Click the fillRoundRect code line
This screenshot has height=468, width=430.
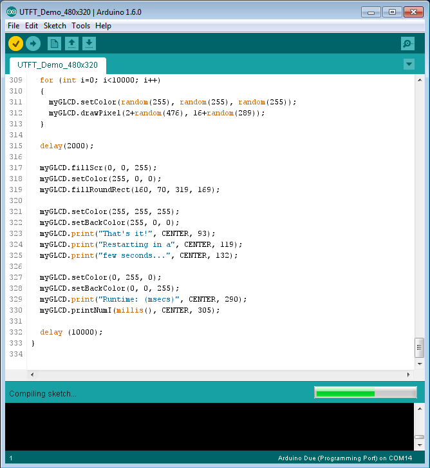click(x=129, y=190)
